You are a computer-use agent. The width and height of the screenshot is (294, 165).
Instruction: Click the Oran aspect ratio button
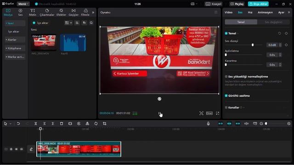(209, 113)
